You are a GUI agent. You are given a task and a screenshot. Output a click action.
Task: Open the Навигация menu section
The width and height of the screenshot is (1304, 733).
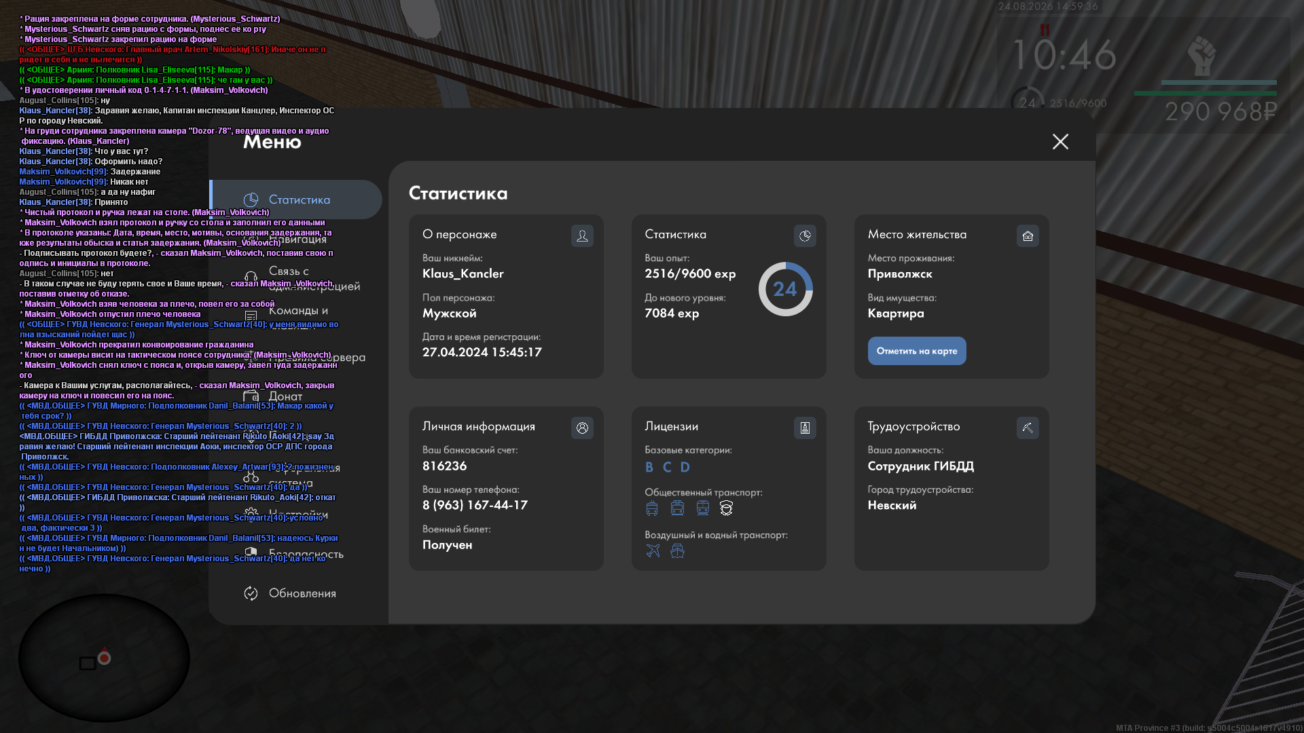point(297,239)
